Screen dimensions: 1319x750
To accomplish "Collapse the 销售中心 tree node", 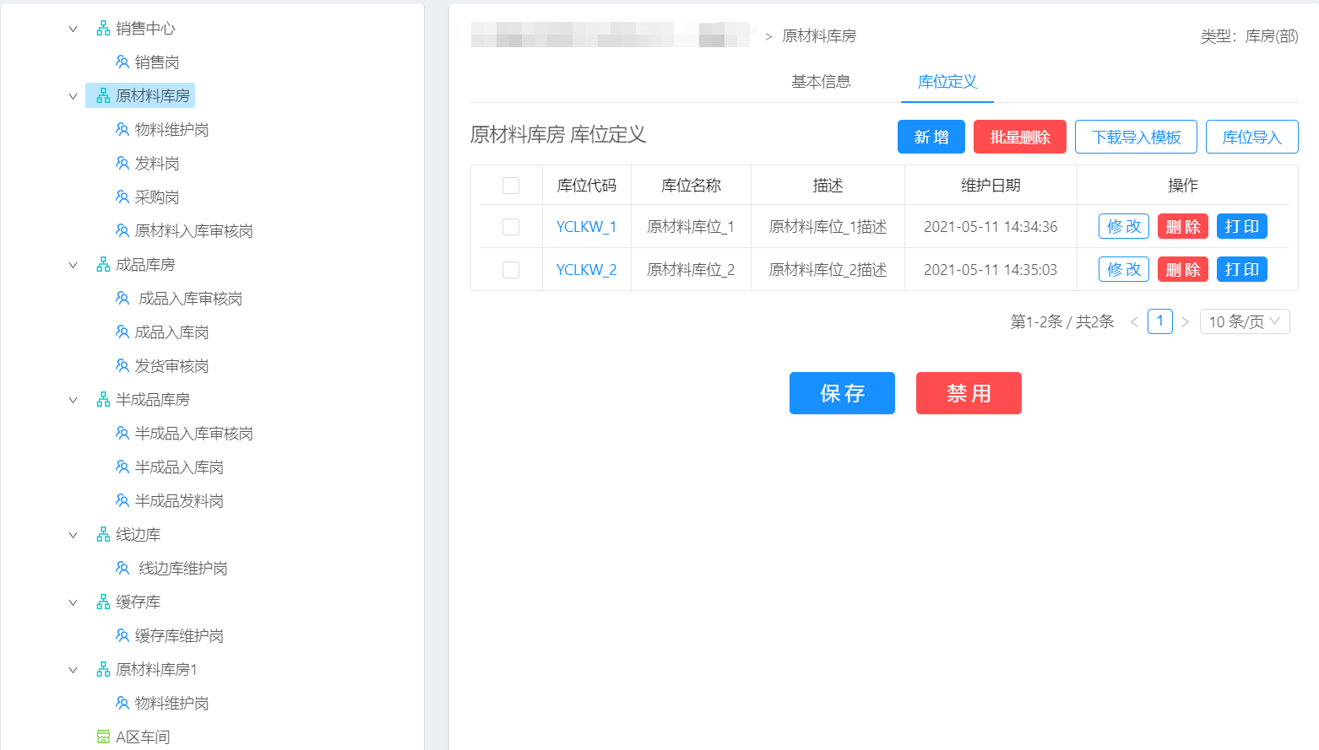I will pyautogui.click(x=73, y=29).
